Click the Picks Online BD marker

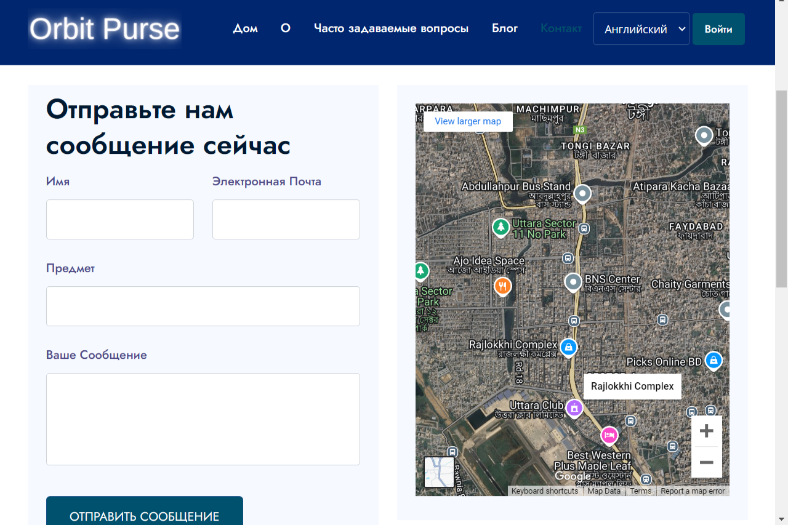coord(713,360)
